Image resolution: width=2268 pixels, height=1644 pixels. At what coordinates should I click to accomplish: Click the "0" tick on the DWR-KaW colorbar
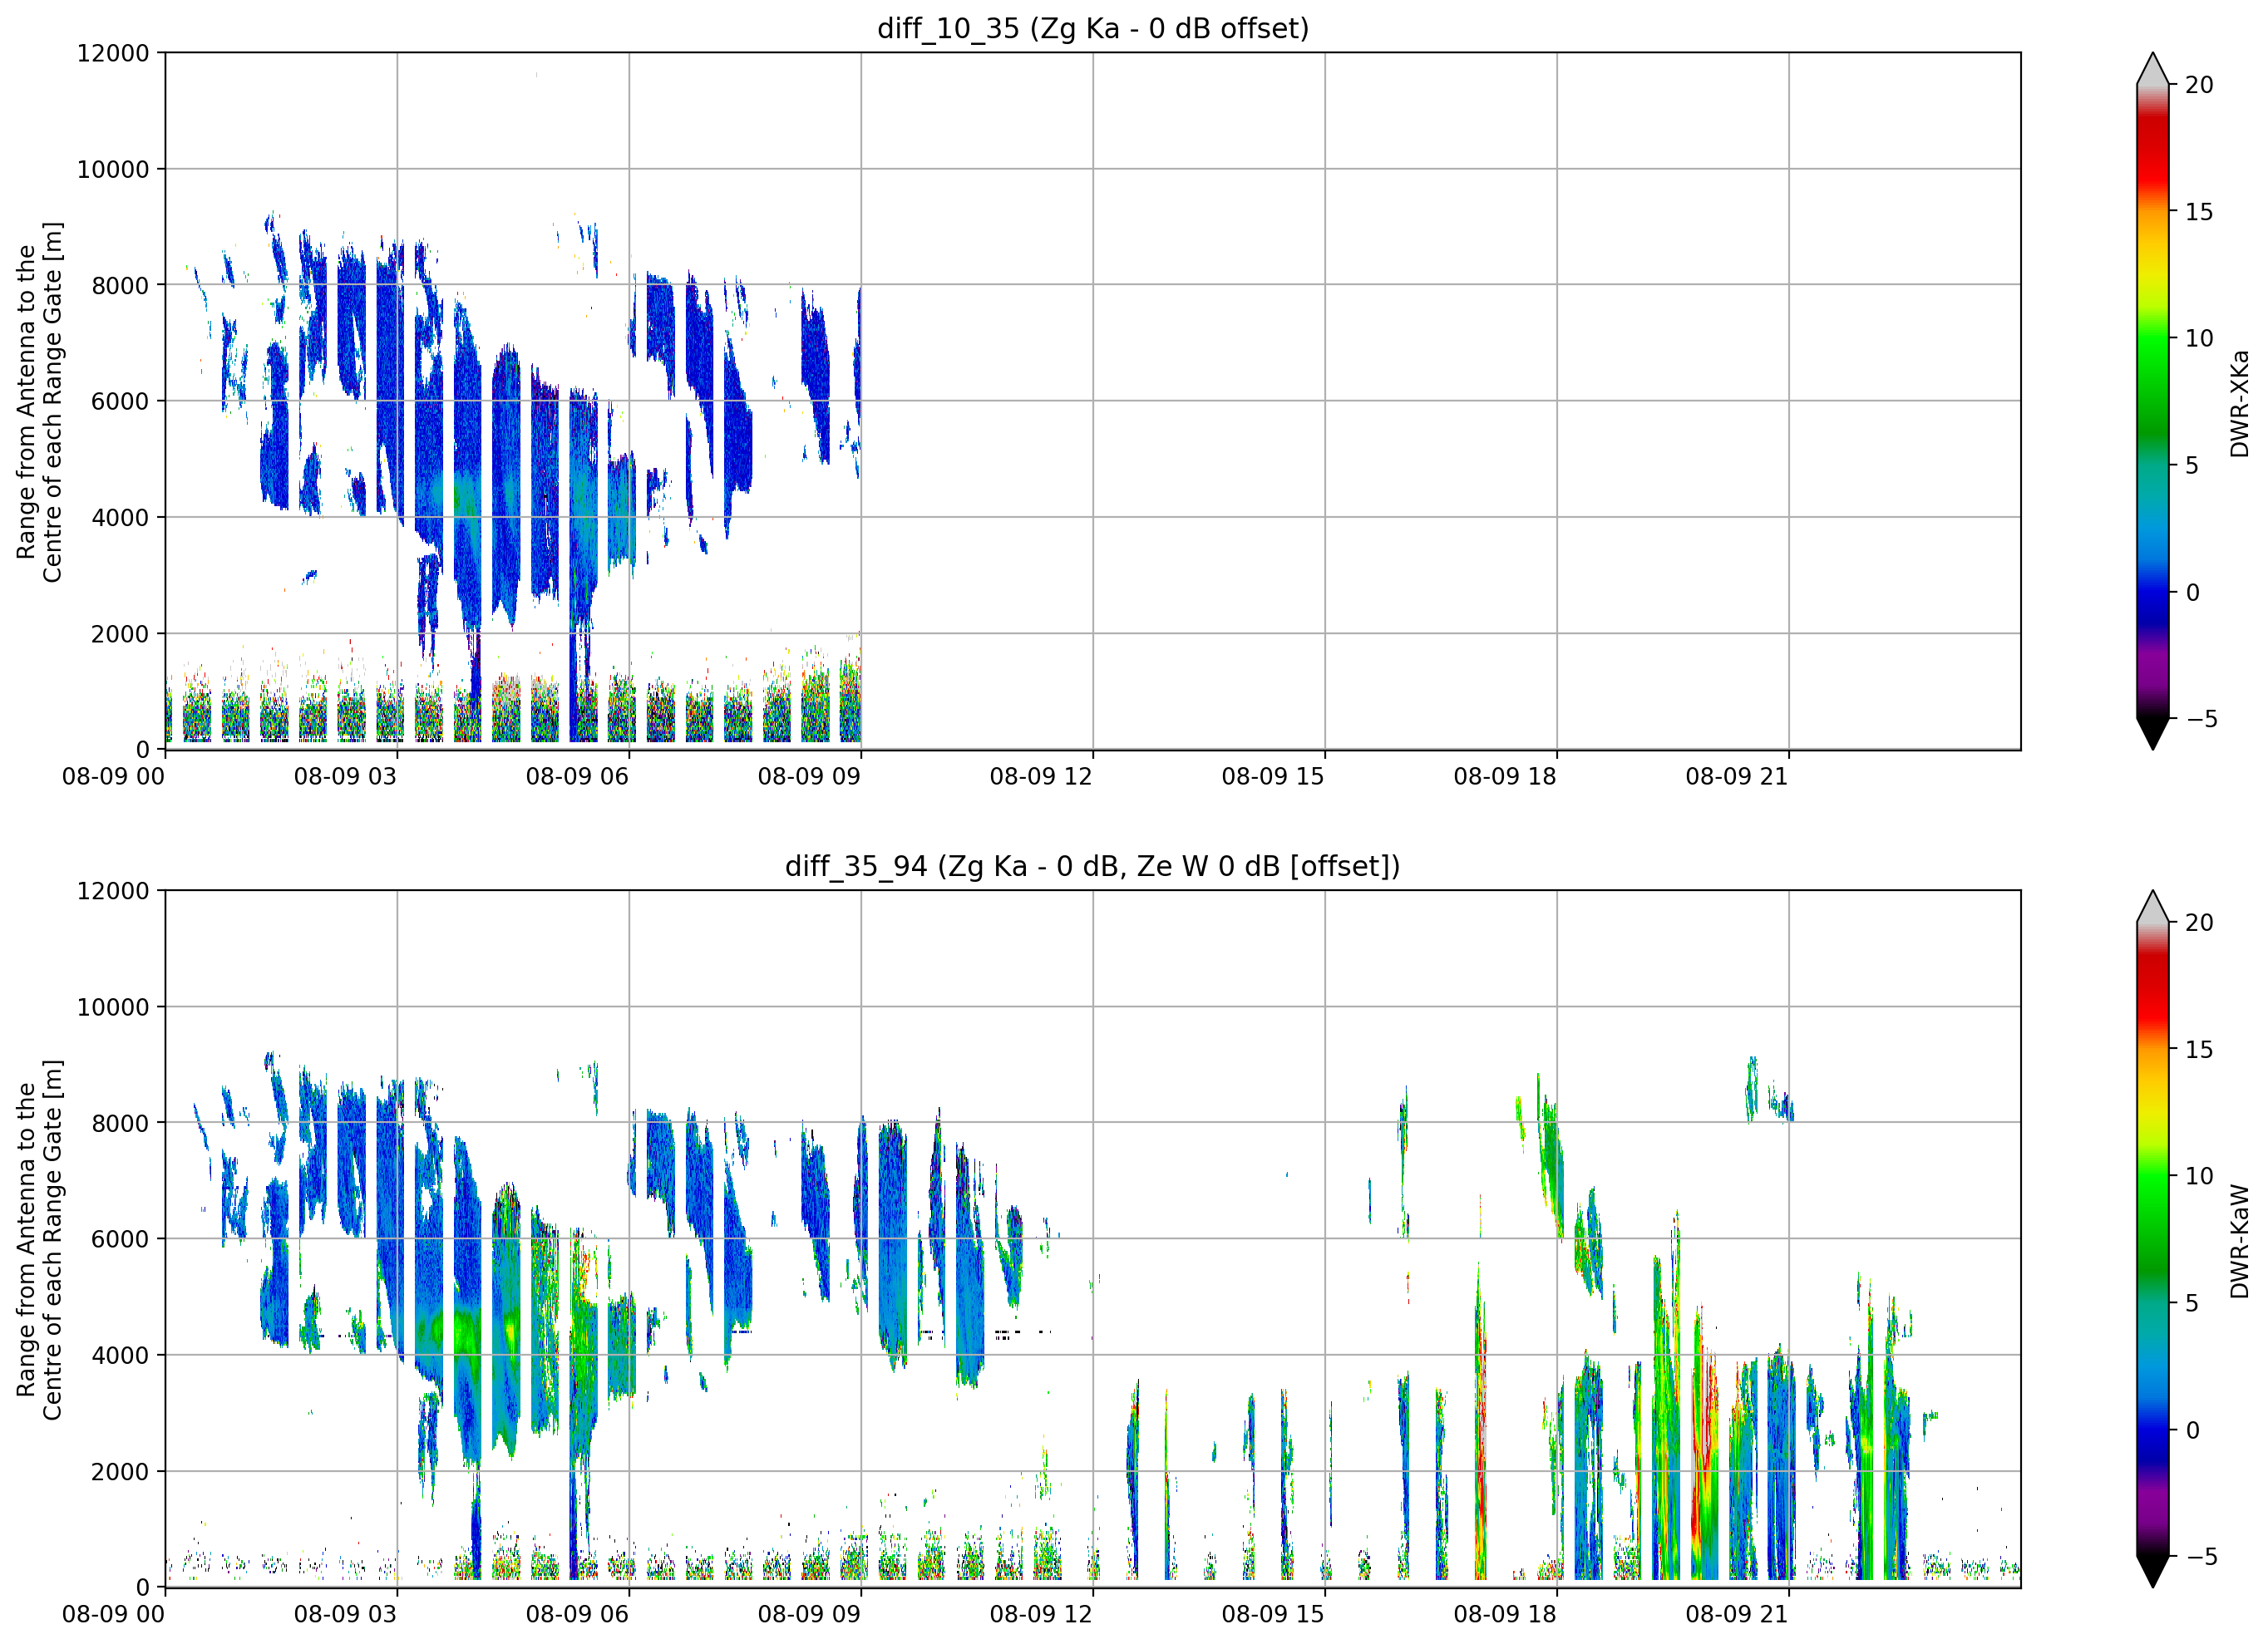[2192, 1430]
